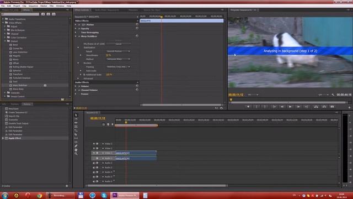Select the Rate Stretch tool
The height and width of the screenshot is (199, 353).
76,130
